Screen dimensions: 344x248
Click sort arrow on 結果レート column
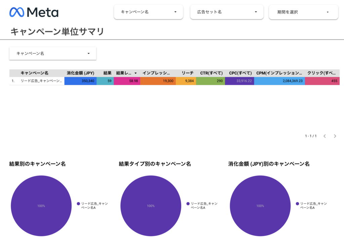(136, 73)
